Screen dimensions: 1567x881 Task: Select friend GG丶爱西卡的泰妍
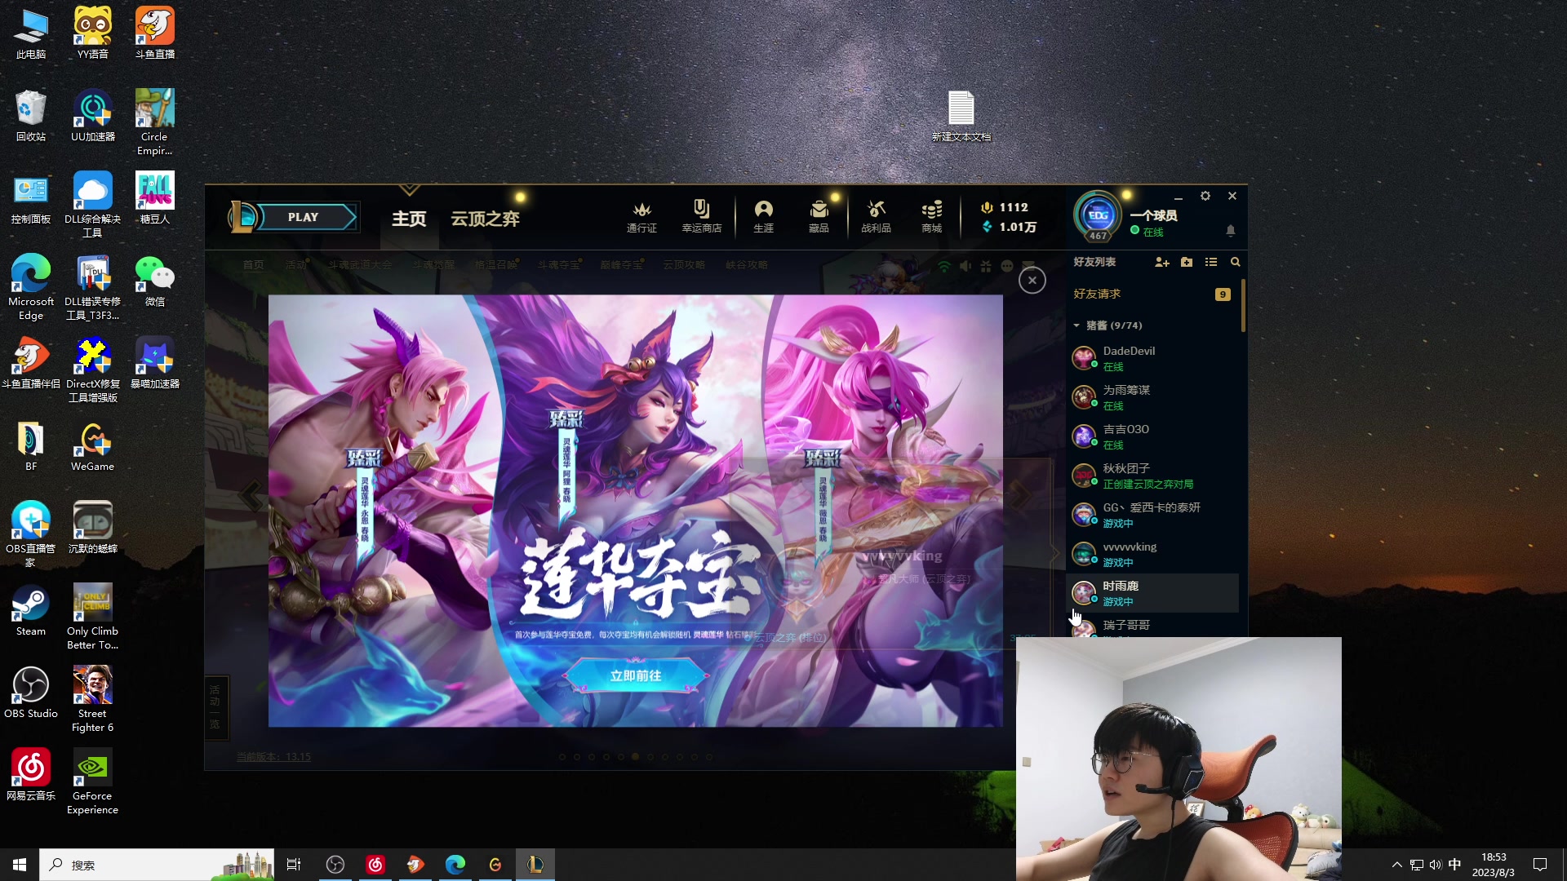click(1152, 515)
